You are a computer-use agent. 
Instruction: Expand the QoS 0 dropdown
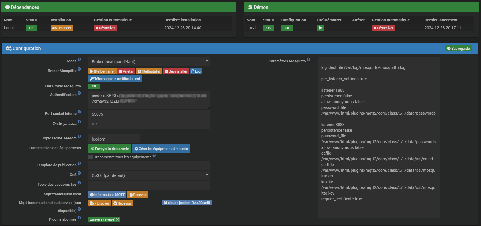tap(149, 175)
